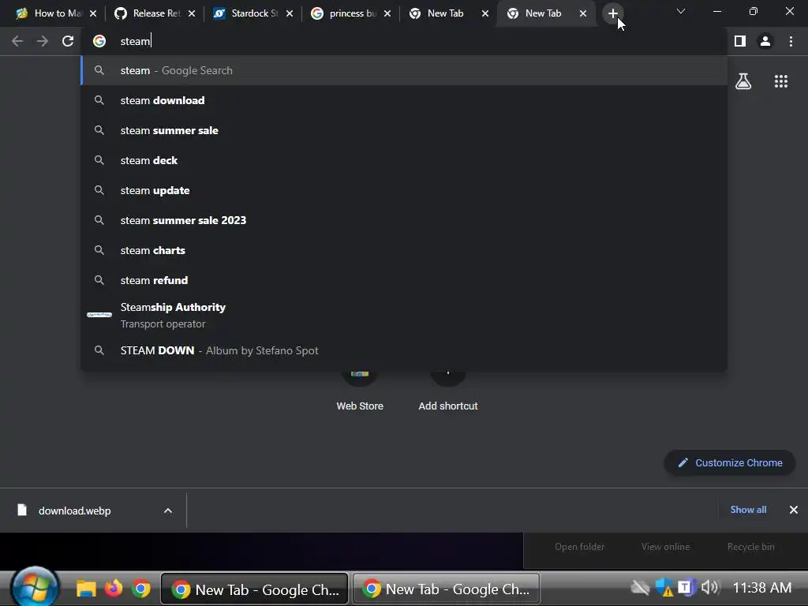Open the profile avatar menu
This screenshot has width=808, height=606.
point(765,41)
